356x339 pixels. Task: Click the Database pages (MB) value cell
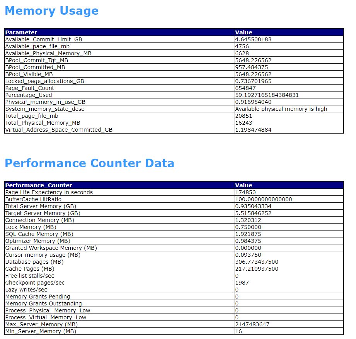[289, 262]
